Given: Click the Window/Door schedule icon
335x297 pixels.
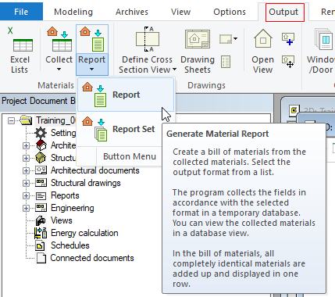Looking at the screenshot, I should 323,39.
